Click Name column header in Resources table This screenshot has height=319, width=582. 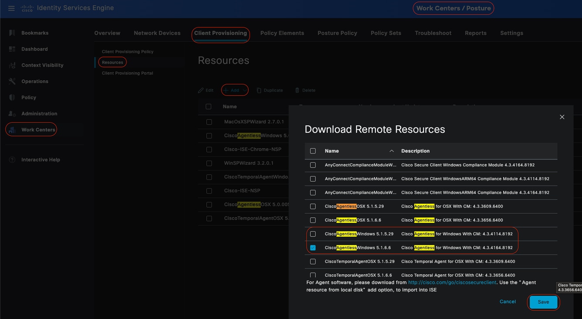click(x=230, y=107)
